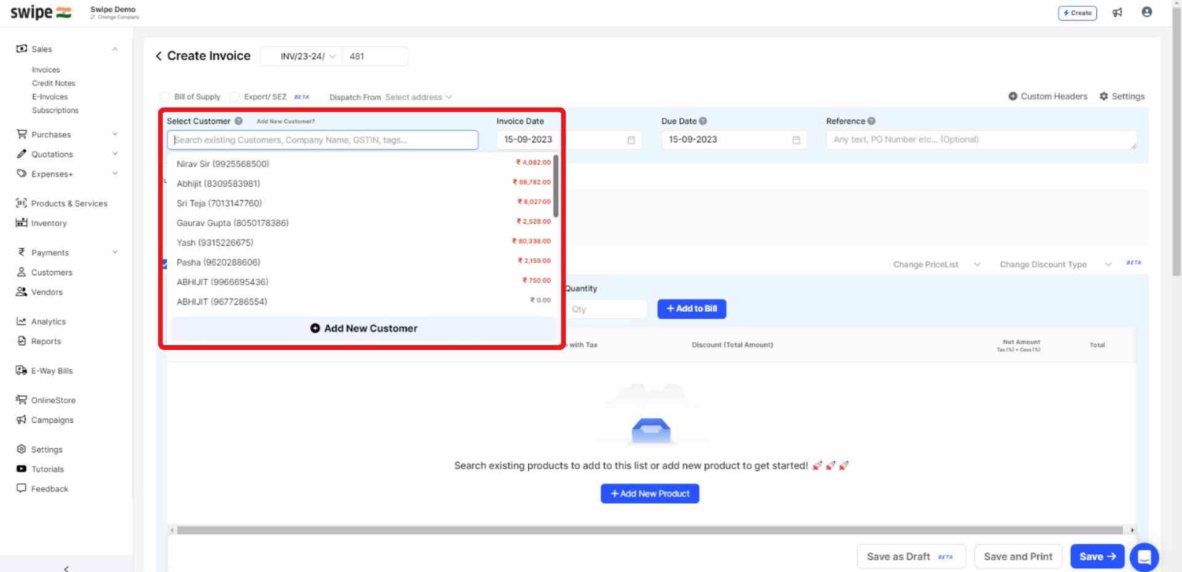Click the OnlineStore cart icon
Screen dimensions: 1182x572
click(x=22, y=400)
